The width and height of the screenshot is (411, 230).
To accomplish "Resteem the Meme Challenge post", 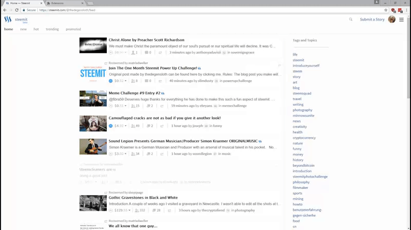I will (x=162, y=106).
